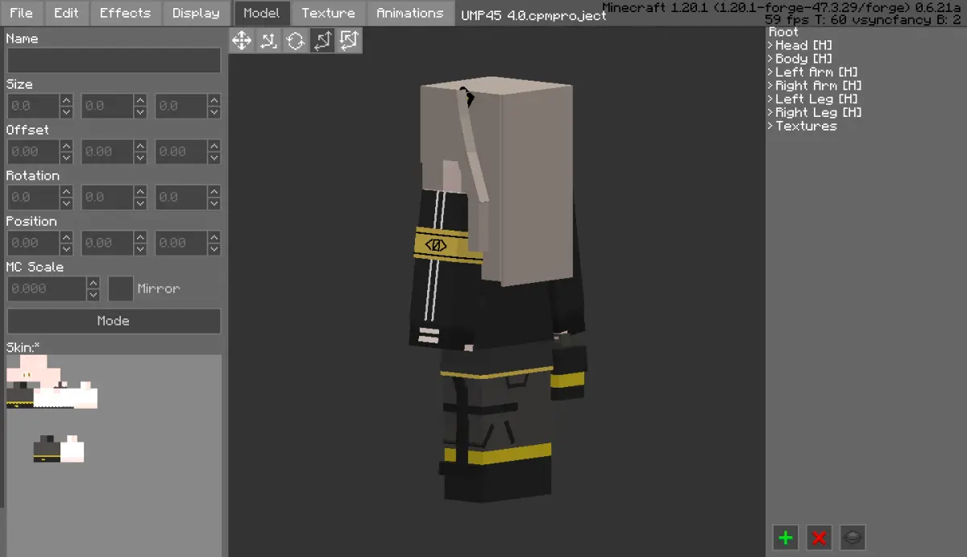Viewport: 967px width, 557px height.
Task: Decrease MC Scale with the down arrow
Action: [93, 295]
